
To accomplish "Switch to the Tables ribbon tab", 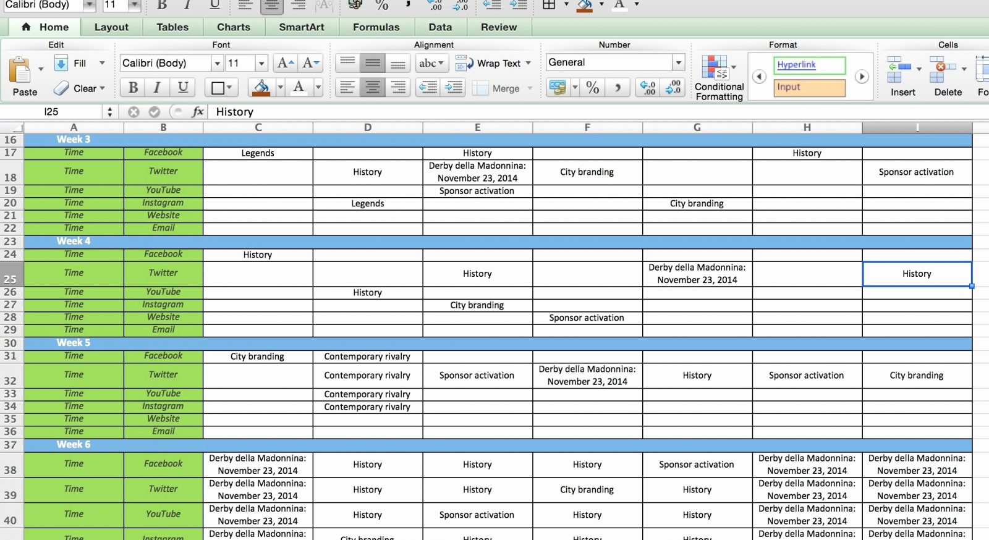I will 172,27.
